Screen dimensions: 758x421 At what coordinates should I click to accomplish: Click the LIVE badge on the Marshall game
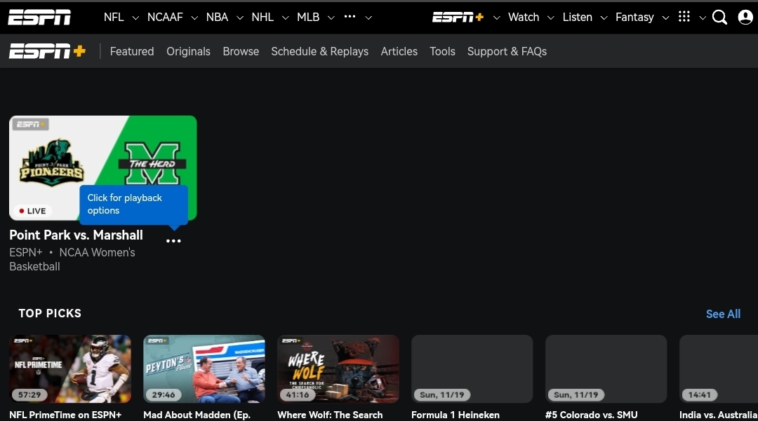32,211
